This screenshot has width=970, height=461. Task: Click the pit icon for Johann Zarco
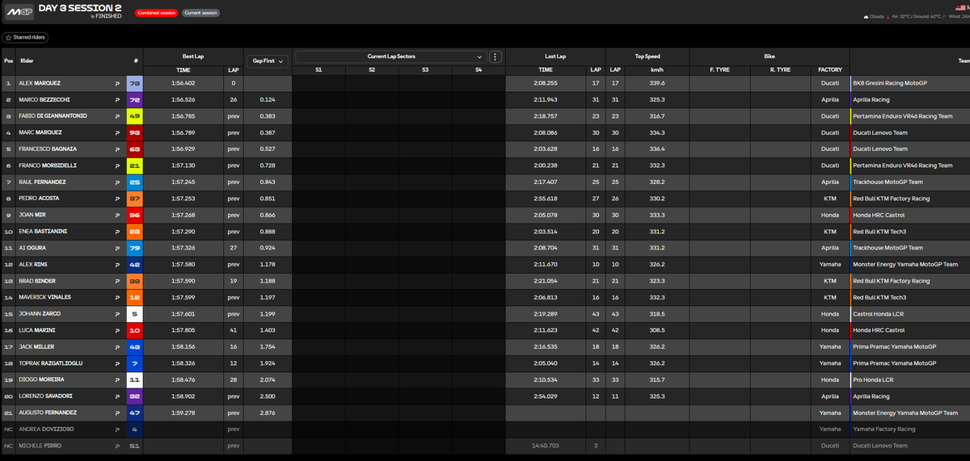[x=117, y=313]
